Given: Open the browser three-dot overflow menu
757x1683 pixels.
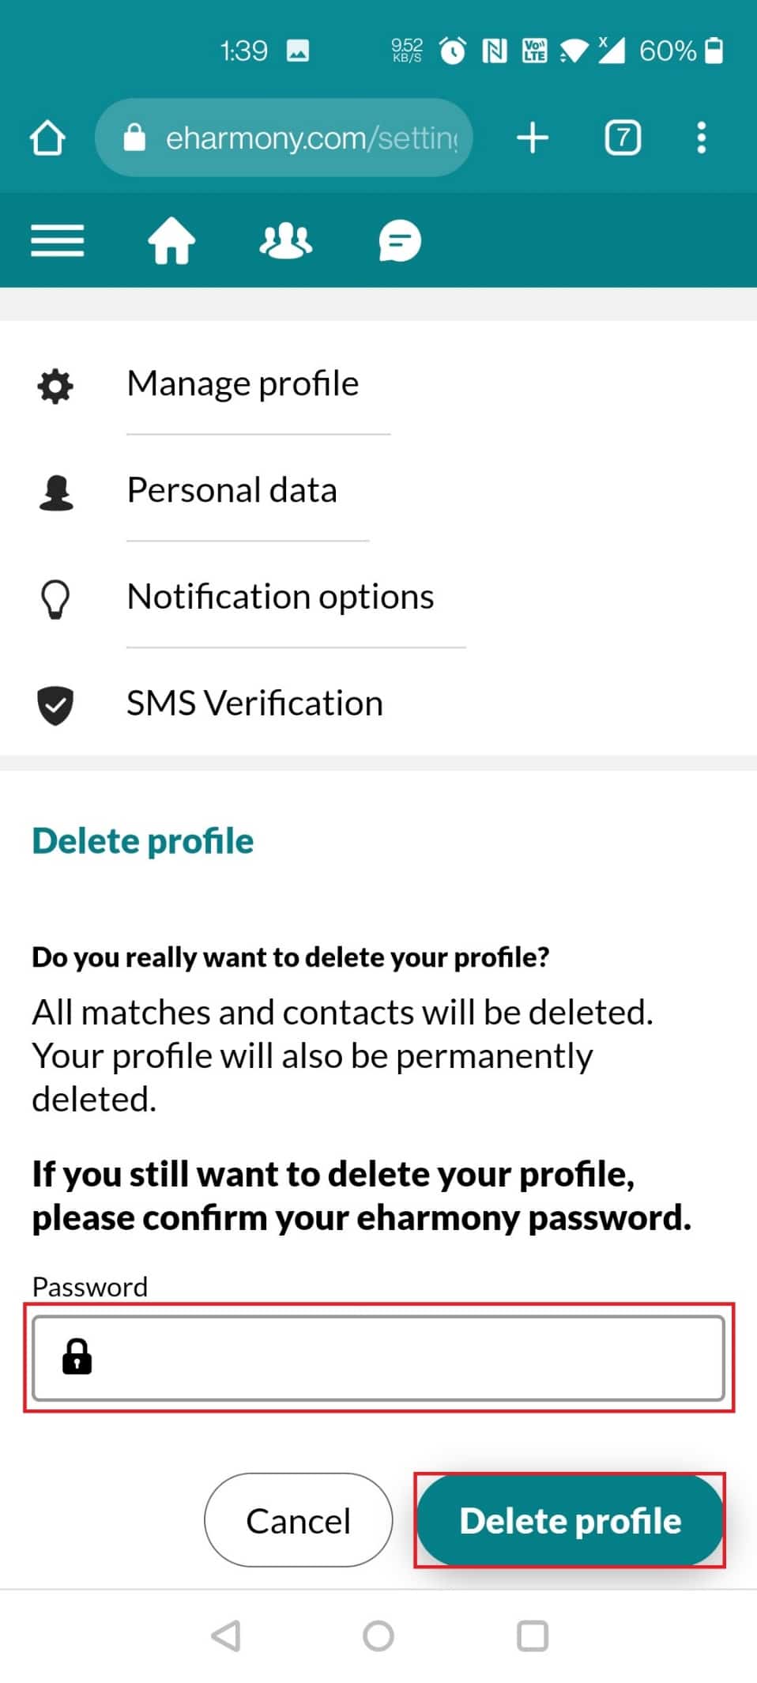Looking at the screenshot, I should [x=701, y=138].
